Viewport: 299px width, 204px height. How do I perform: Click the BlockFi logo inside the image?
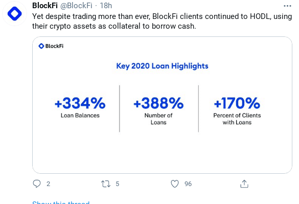[51, 46]
